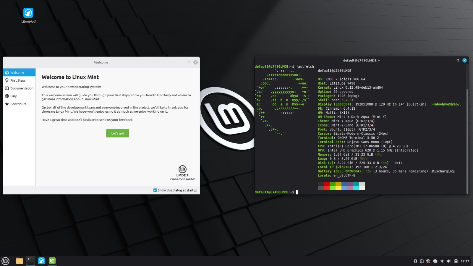Click the star icon beside Contribute
This screenshot has width=473, height=266.
point(7,104)
